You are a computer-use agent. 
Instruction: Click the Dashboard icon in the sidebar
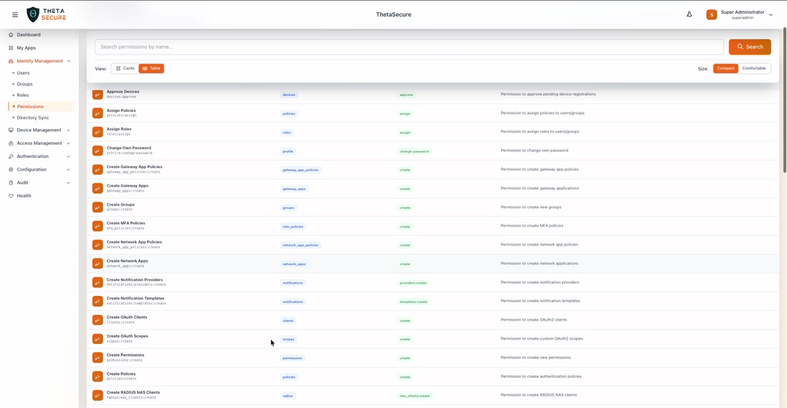[x=10, y=34]
